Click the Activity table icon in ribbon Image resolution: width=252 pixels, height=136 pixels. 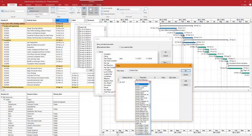[53, 10]
